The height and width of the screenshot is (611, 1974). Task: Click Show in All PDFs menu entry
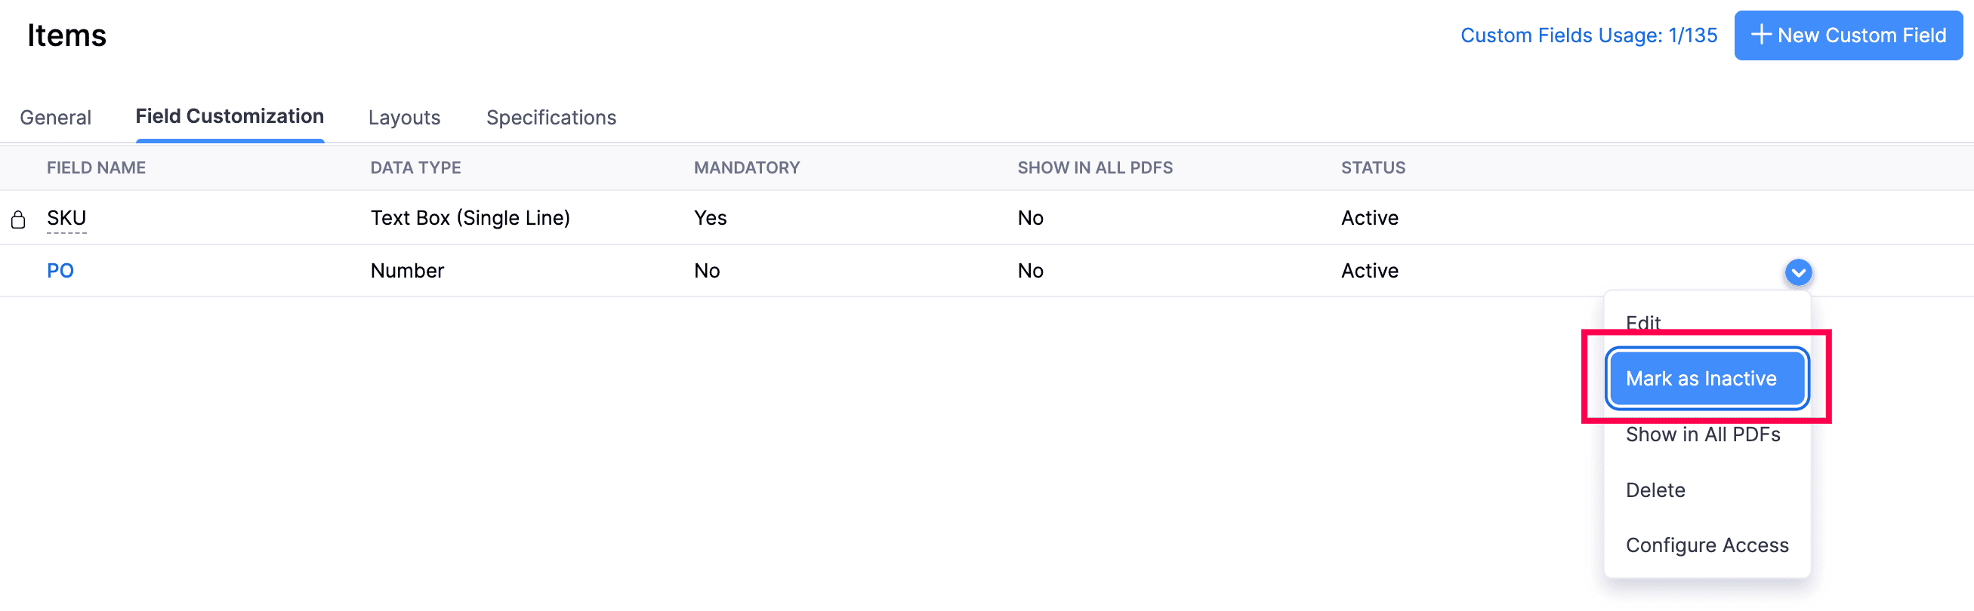[1703, 434]
